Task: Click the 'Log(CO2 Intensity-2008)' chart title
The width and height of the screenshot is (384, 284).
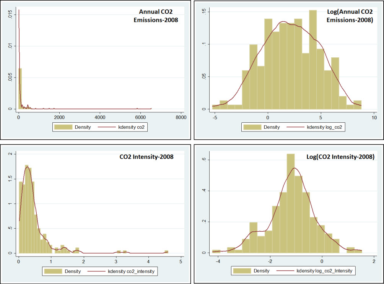Action: click(340, 157)
